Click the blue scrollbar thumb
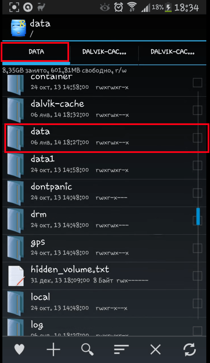The image size is (210, 363). 198,216
